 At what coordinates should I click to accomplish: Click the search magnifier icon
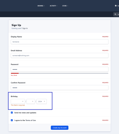point(116,14)
